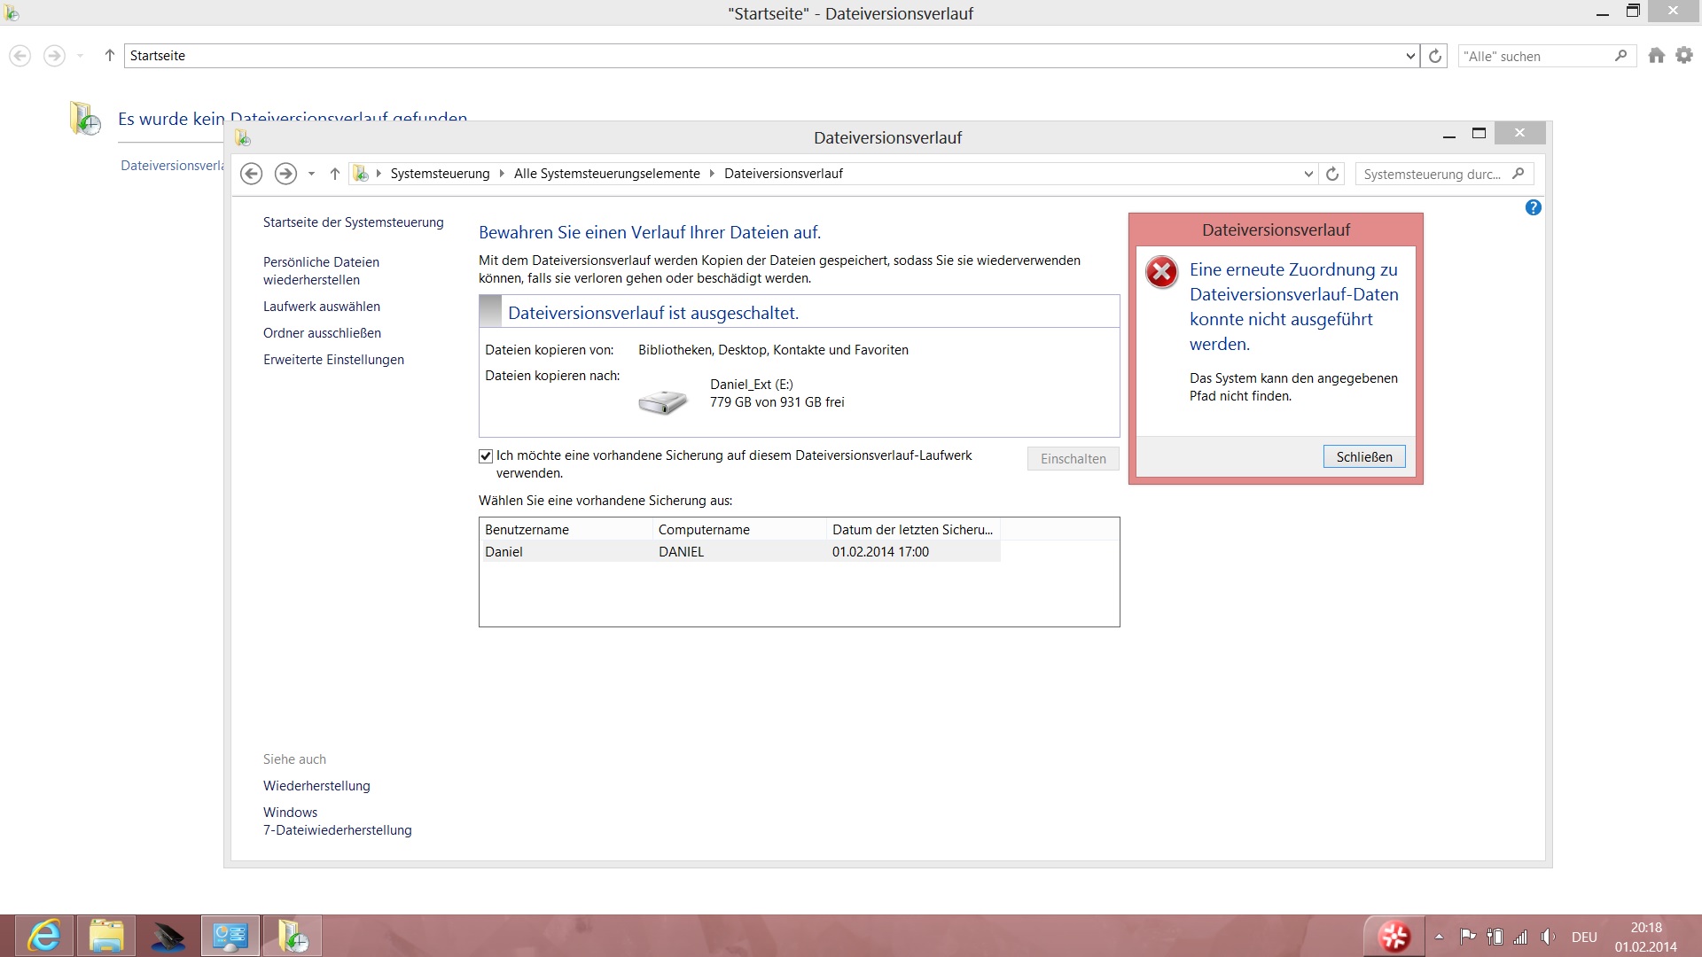
Task: Open File Explorer from the taskbar
Action: point(106,936)
